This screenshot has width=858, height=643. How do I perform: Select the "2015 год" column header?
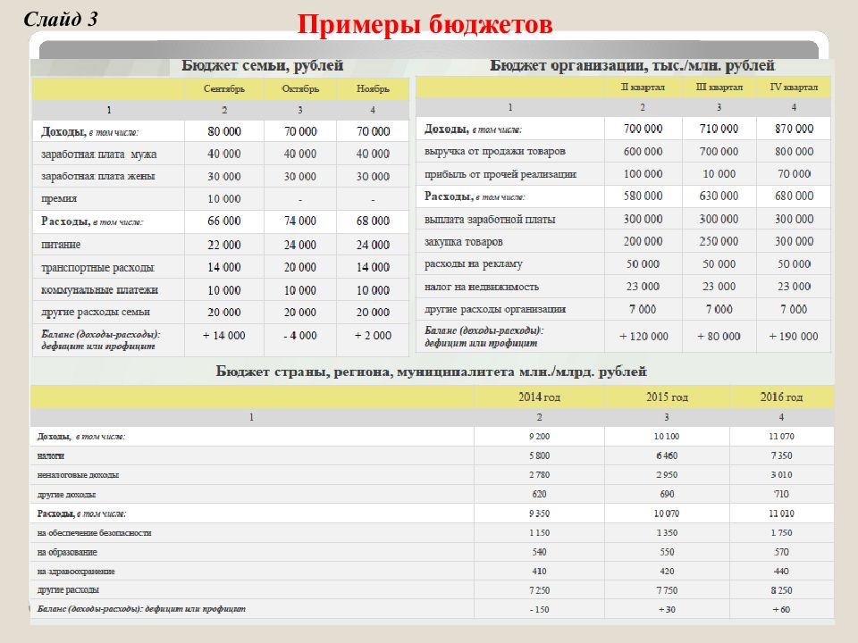click(667, 397)
